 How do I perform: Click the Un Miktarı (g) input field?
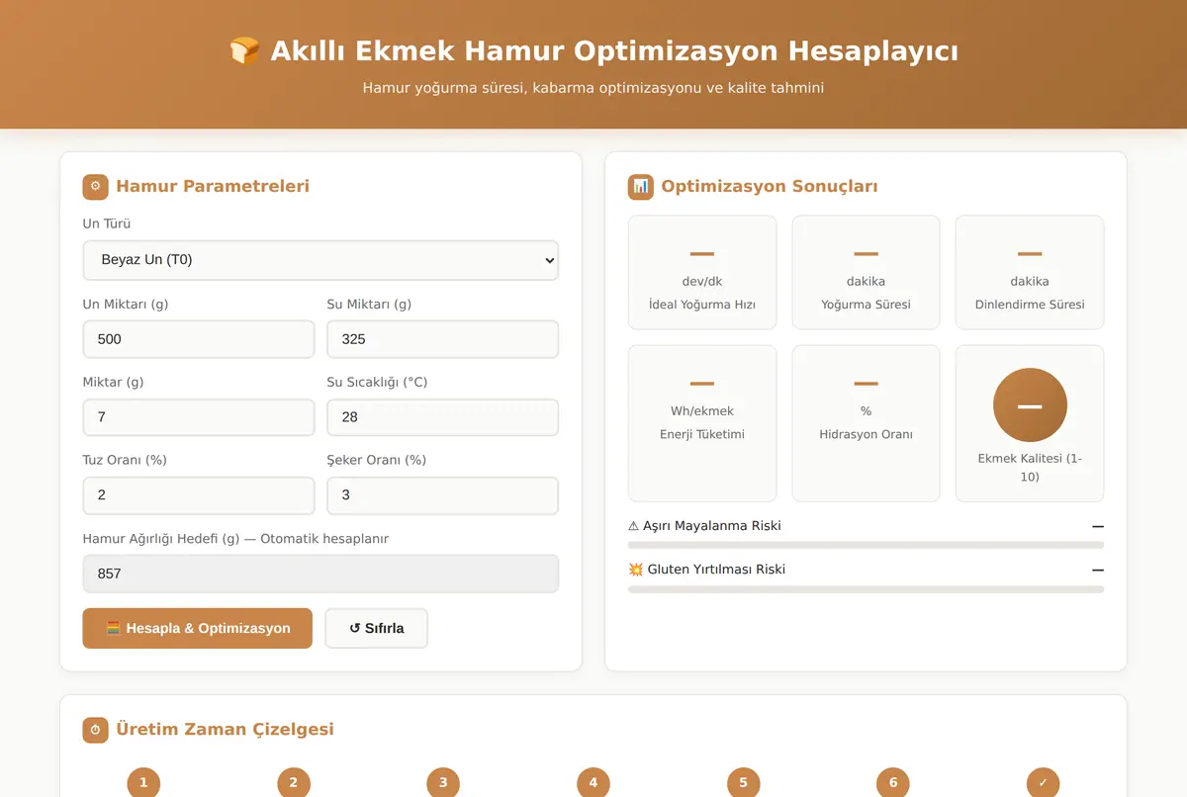[x=199, y=339]
